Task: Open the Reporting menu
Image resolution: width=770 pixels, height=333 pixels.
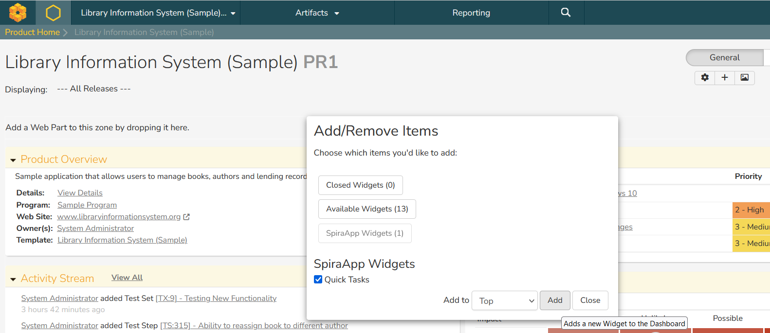Action: 471,13
